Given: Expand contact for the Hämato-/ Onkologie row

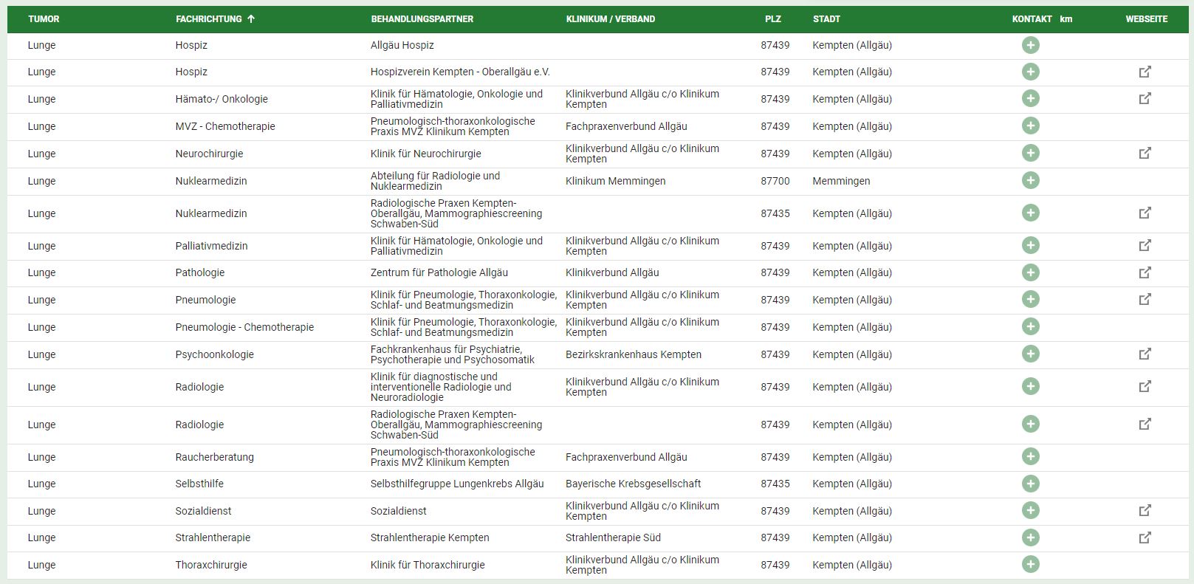Looking at the screenshot, I should tap(1030, 98).
